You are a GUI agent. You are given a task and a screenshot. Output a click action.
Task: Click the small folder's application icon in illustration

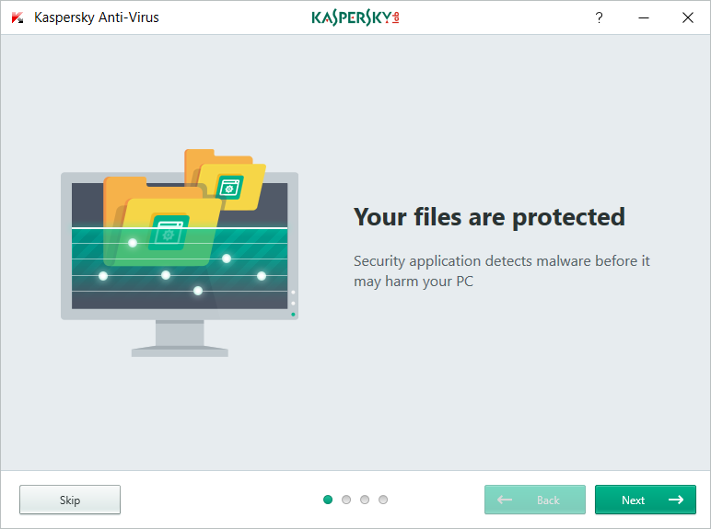[230, 187]
